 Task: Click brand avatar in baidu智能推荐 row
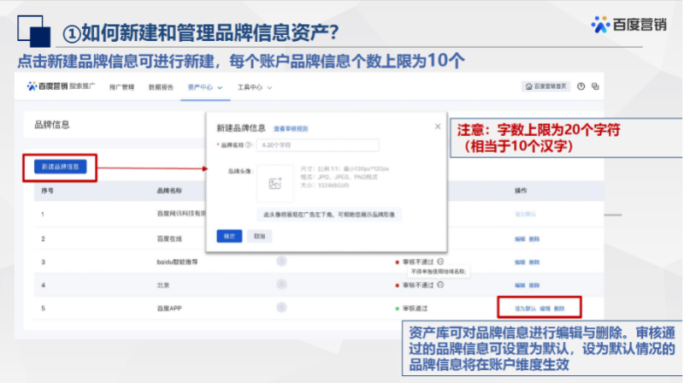click(281, 261)
